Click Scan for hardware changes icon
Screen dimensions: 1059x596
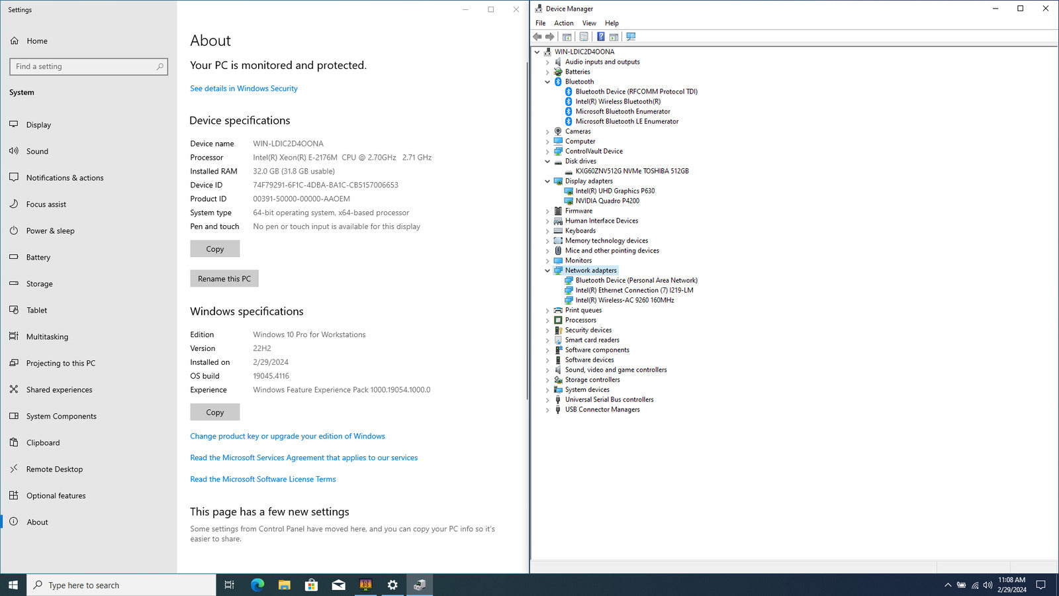(x=631, y=37)
